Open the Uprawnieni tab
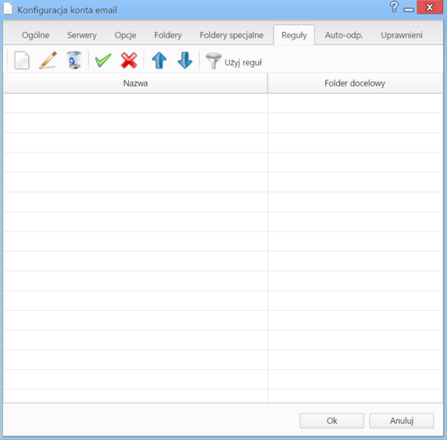The height and width of the screenshot is (440, 447). (x=401, y=35)
